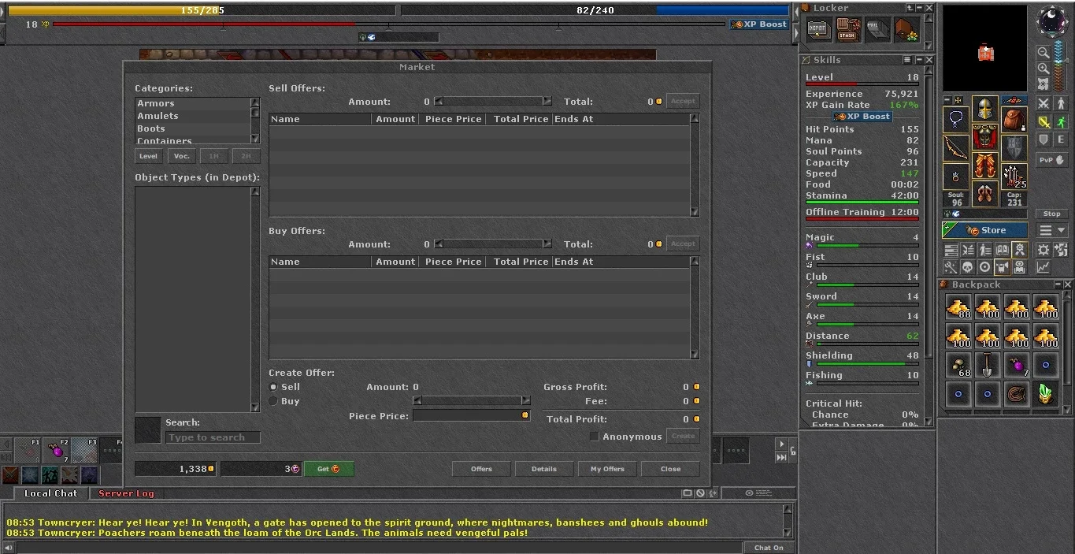The image size is (1075, 554).
Task: Select the shovel in the Backpack
Action: [x=987, y=365]
